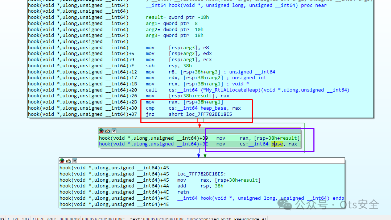Click the address prefix ending in '+3E'
This screenshot has width=391, height=220.
point(154,144)
